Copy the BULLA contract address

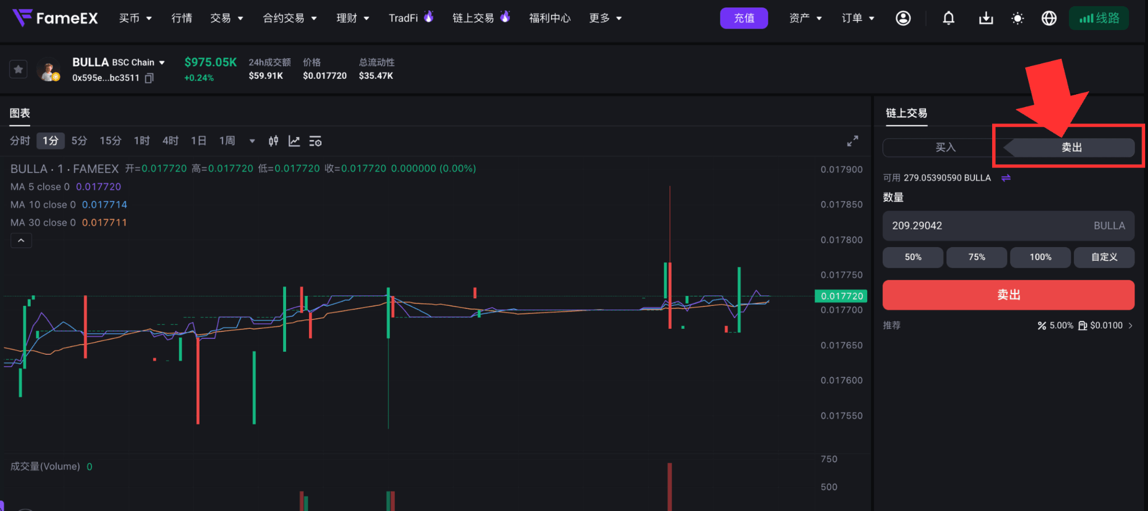pos(149,78)
